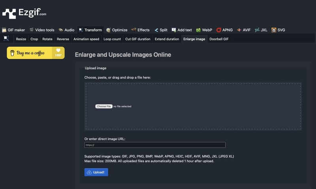Open the APNG tools menu
Image resolution: width=316 pixels, height=189 pixels.
click(224, 30)
